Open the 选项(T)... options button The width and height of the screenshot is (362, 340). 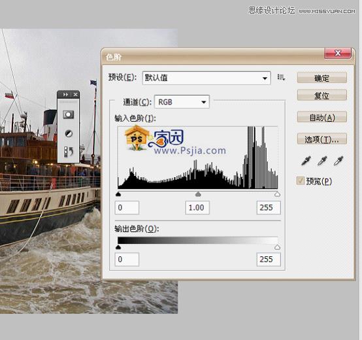pyautogui.click(x=322, y=139)
